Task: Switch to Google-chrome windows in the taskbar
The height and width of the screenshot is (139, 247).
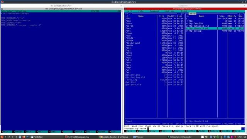Action: [x=113, y=137]
